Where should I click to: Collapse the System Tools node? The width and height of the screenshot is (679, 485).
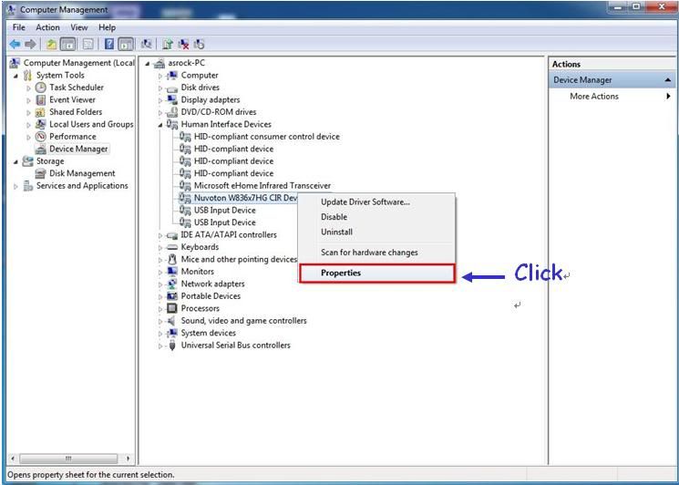coord(16,77)
